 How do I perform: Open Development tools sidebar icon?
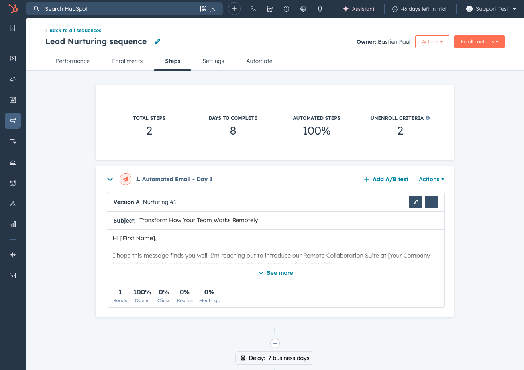13,276
